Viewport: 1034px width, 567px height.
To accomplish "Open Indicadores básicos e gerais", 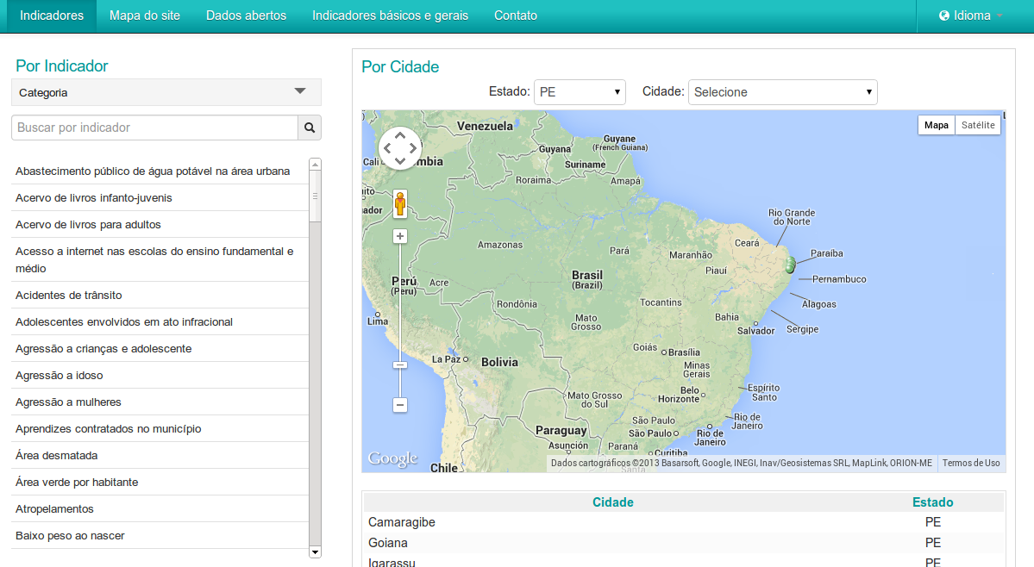I will 390,16.
